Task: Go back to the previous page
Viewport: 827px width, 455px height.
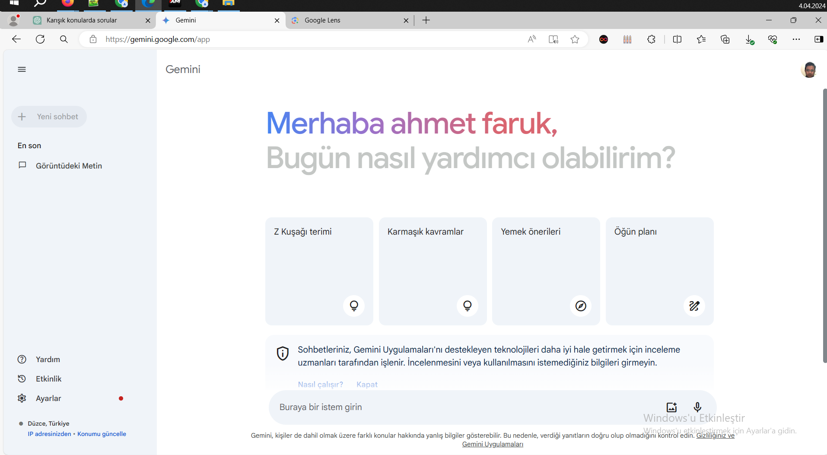Action: [16, 39]
